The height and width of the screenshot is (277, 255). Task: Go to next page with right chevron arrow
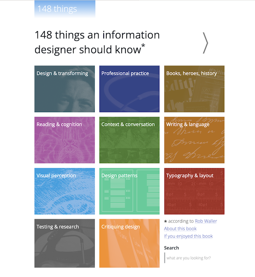click(205, 43)
